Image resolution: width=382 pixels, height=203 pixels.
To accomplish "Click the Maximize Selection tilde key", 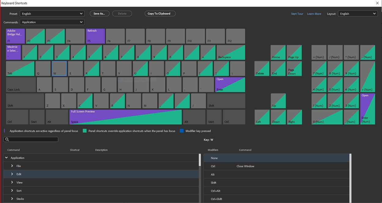I will (13, 52).
